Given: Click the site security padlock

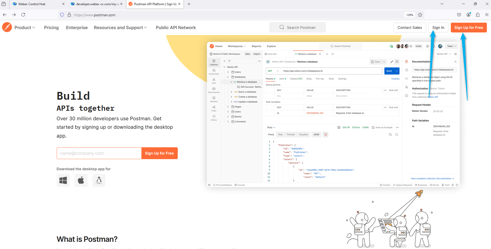Looking at the screenshot, I should [69, 15].
